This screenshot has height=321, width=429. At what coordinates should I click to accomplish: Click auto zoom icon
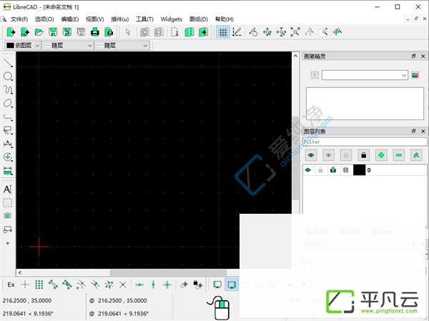click(295, 32)
